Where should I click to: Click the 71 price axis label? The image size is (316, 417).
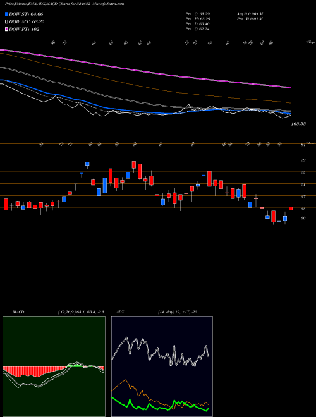(303, 184)
